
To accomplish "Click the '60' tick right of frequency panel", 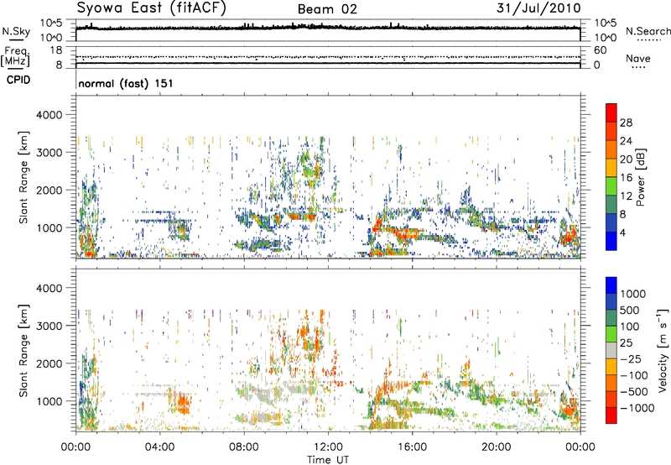I will [x=600, y=50].
